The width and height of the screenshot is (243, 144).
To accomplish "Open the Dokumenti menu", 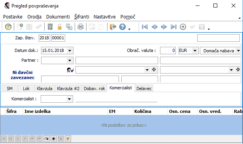I will point(58,17).
